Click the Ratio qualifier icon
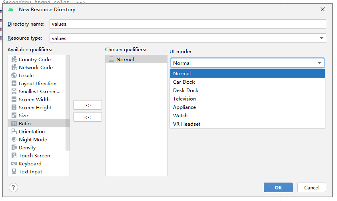Image resolution: width=337 pixels, height=201 pixels. pos(14,123)
